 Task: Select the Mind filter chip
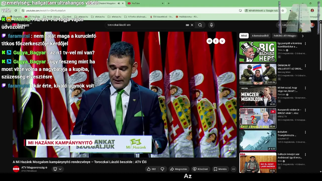click(x=244, y=36)
